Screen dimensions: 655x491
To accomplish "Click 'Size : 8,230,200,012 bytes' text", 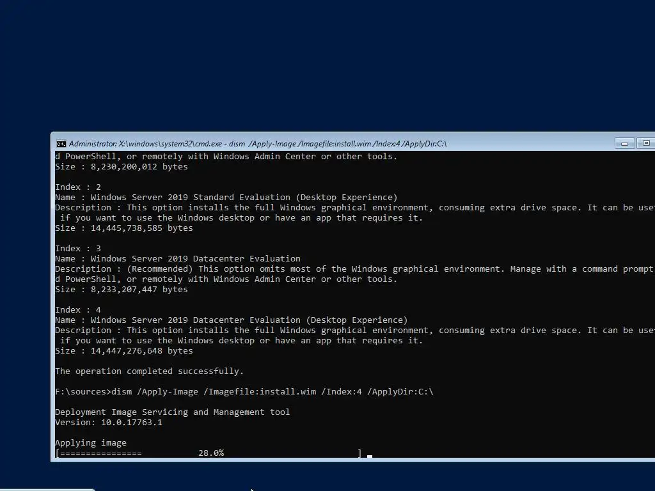I will point(122,167).
